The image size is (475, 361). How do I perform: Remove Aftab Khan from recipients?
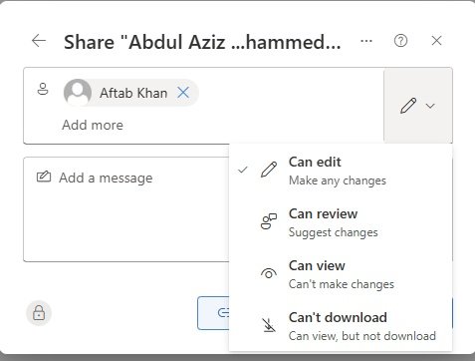[183, 93]
